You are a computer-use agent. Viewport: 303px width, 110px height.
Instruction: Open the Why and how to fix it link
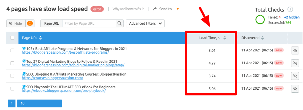coord(128,9)
